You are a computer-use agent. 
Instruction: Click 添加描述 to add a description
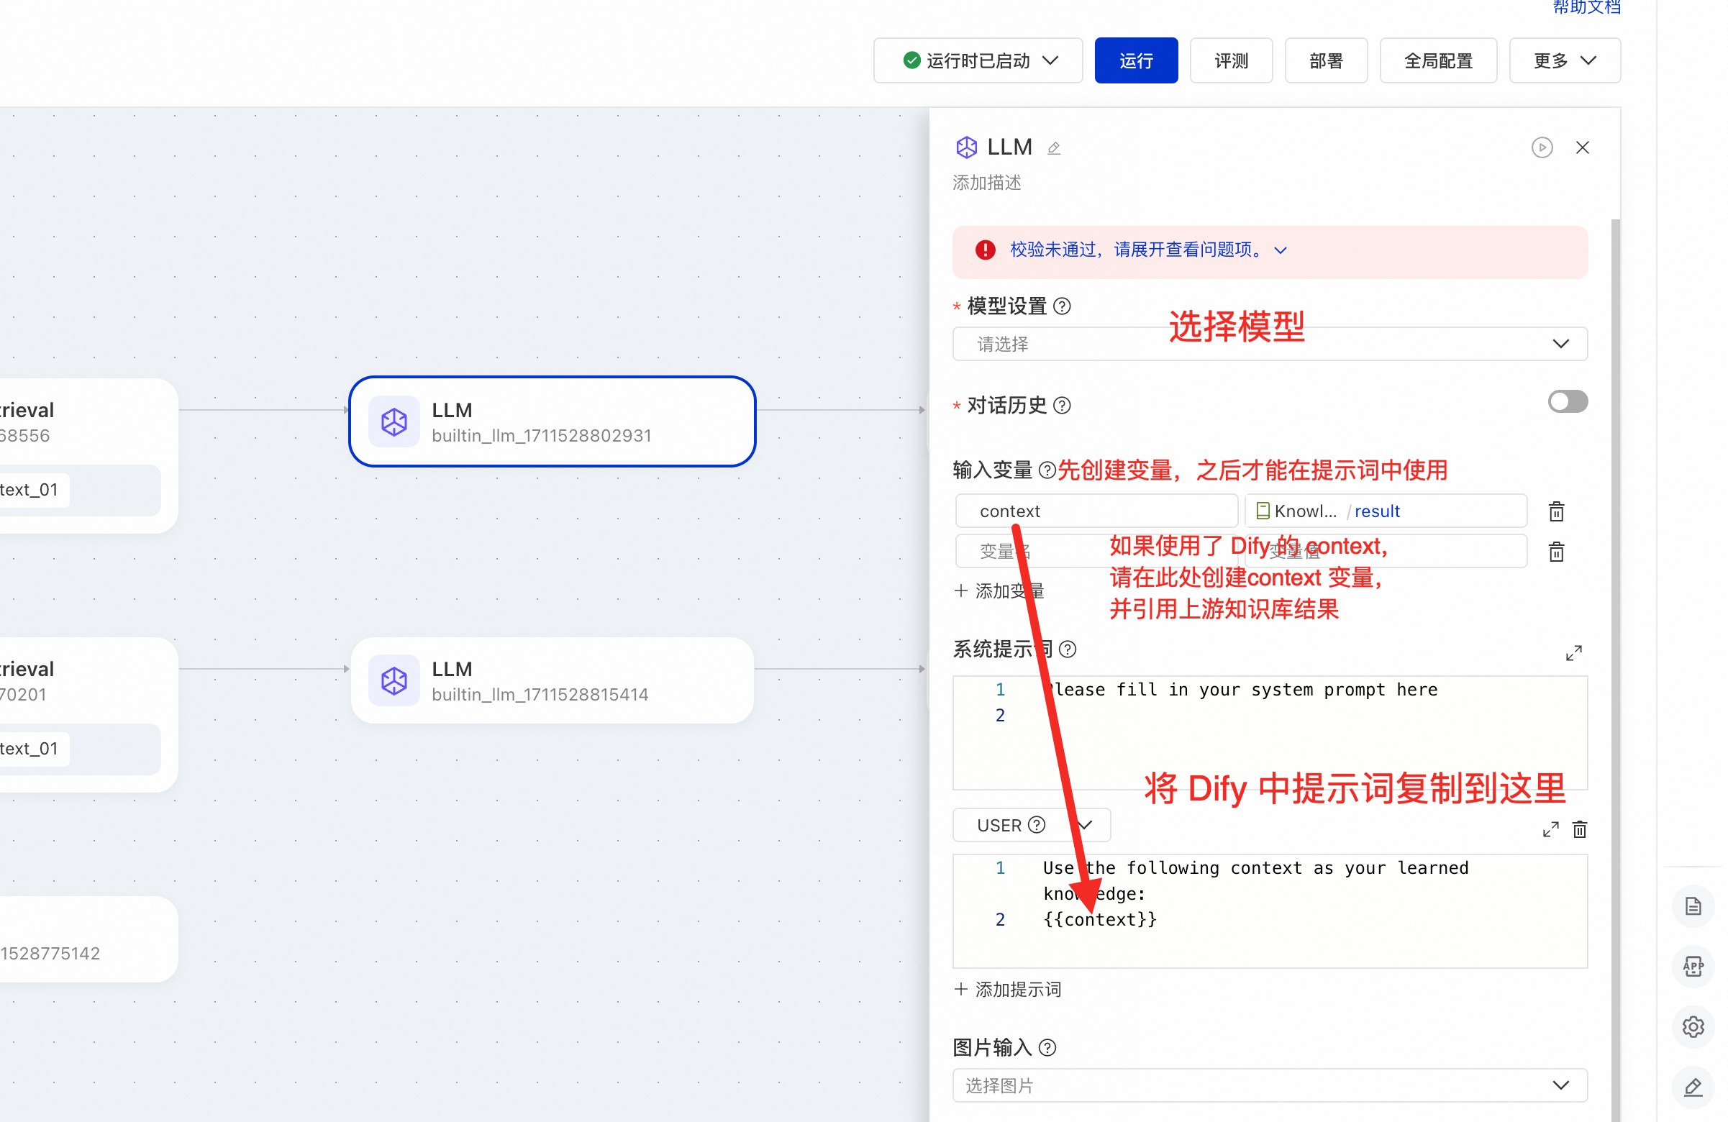tap(987, 182)
